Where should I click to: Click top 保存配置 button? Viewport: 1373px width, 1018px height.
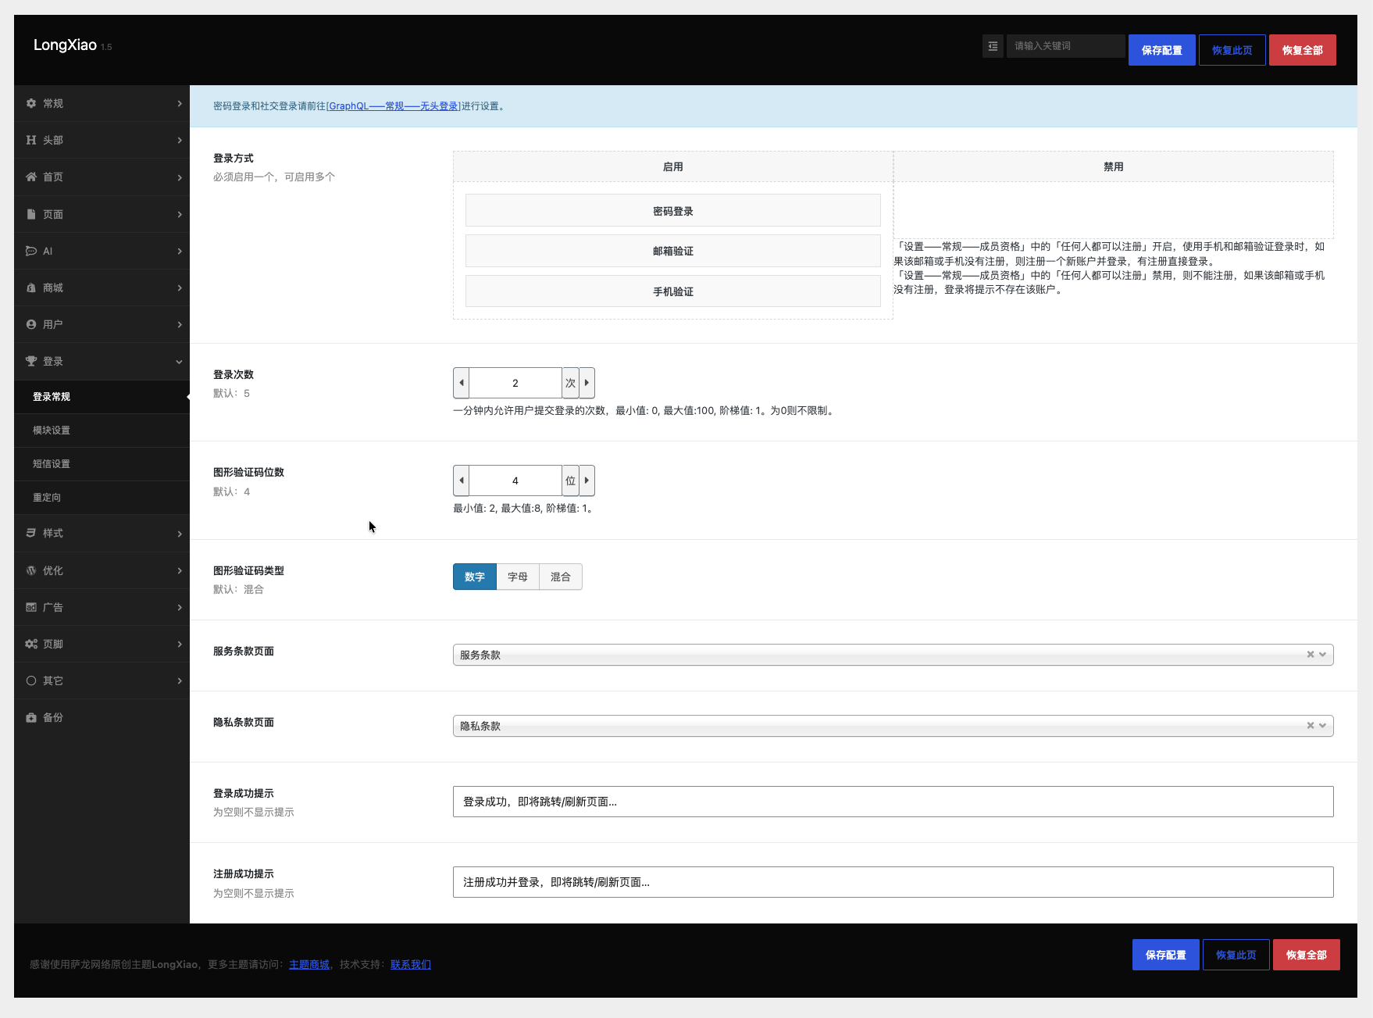click(x=1161, y=50)
